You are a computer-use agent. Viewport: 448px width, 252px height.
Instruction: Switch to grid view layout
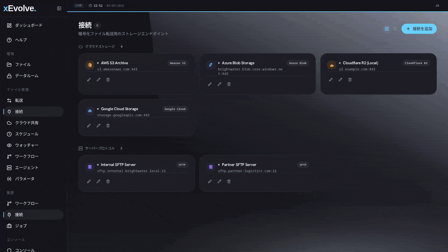tap(387, 29)
